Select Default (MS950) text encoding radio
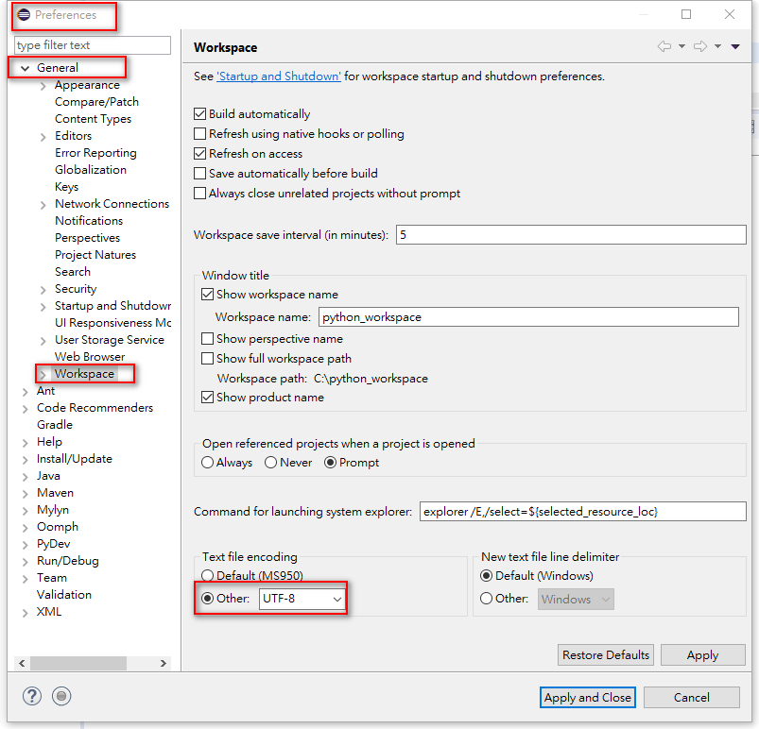Viewport: 759px width, 729px height. (207, 575)
